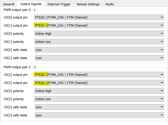
Task: Open the Ch[2] output pin dropdown
Action: [162, 75]
